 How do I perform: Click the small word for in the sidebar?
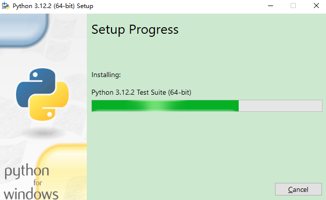pyautogui.click(x=38, y=183)
